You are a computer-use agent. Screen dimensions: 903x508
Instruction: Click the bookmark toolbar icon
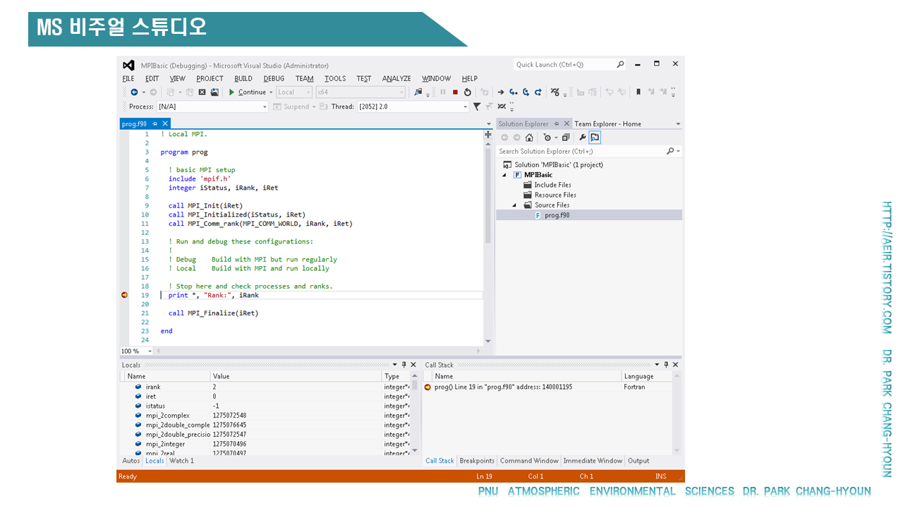638,92
